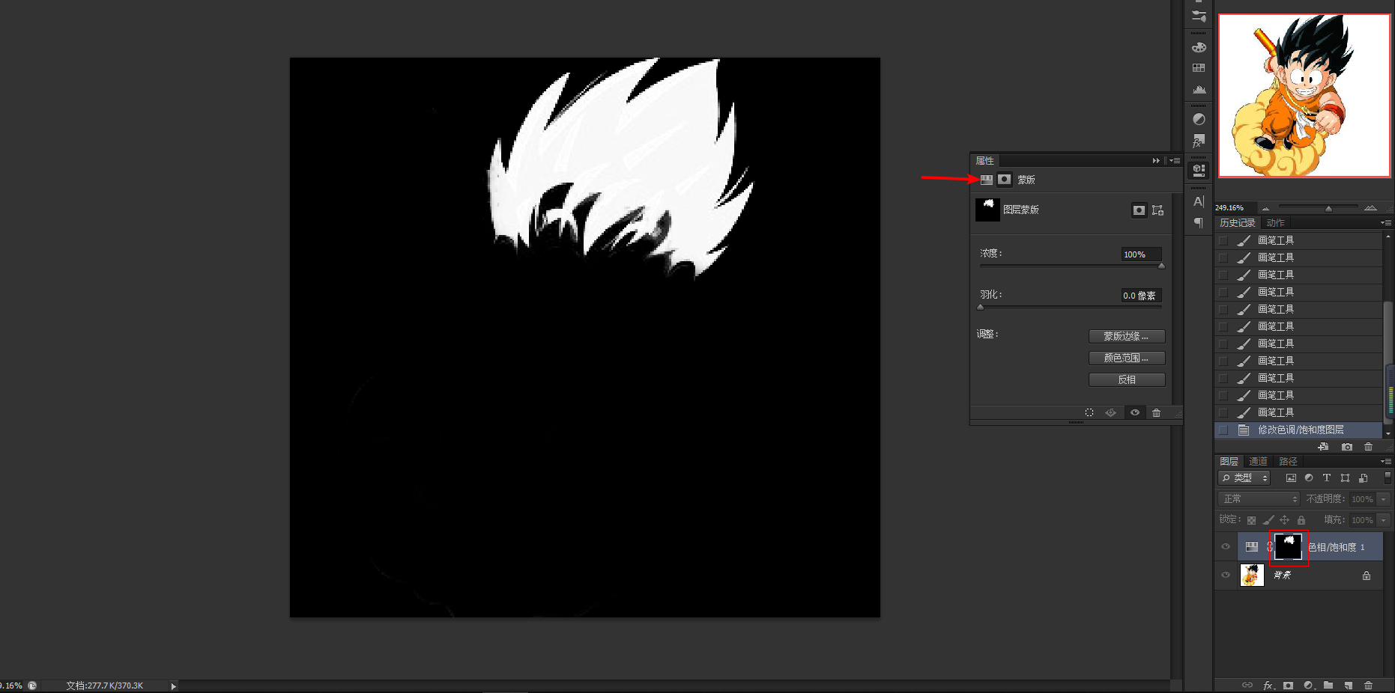Image resolution: width=1395 pixels, height=693 pixels.
Task: Switch to the 动作 tab
Action: click(x=1275, y=223)
